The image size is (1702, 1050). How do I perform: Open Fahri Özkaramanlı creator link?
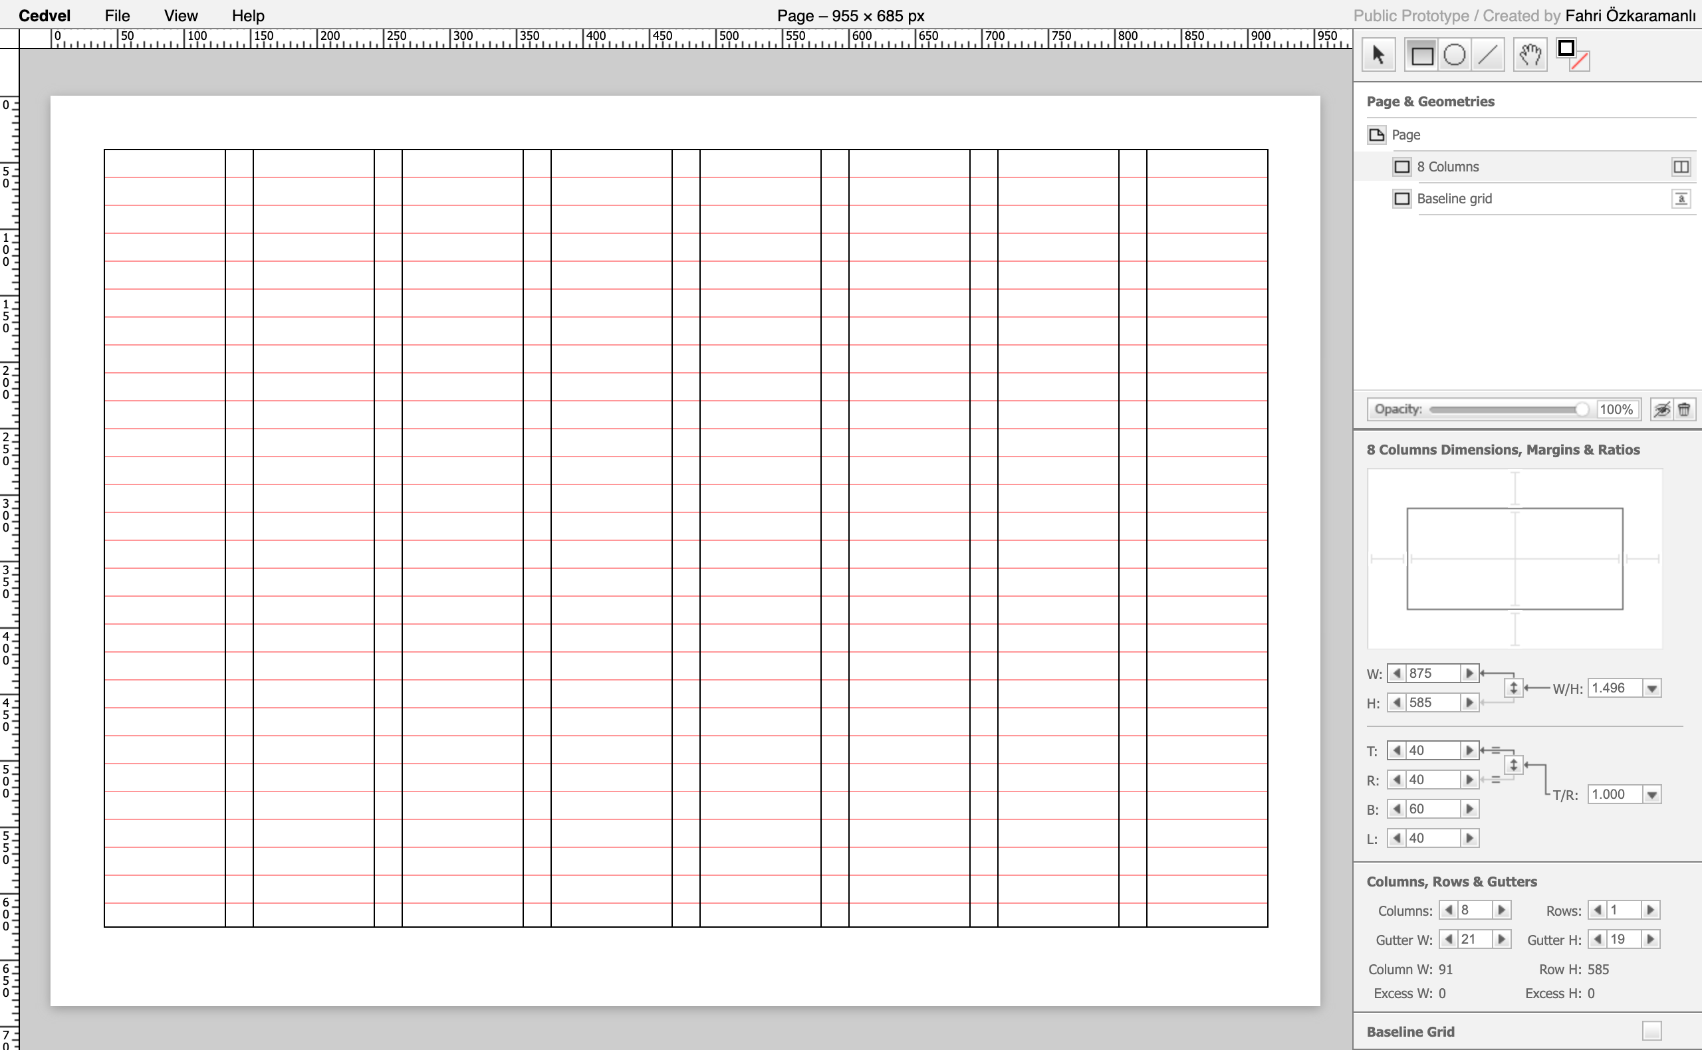1630,15
